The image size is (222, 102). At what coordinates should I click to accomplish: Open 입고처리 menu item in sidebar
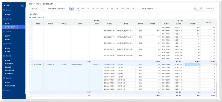(x=8, y=36)
